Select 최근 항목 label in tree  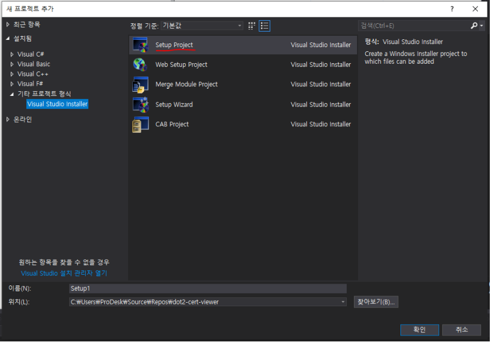tap(27, 24)
